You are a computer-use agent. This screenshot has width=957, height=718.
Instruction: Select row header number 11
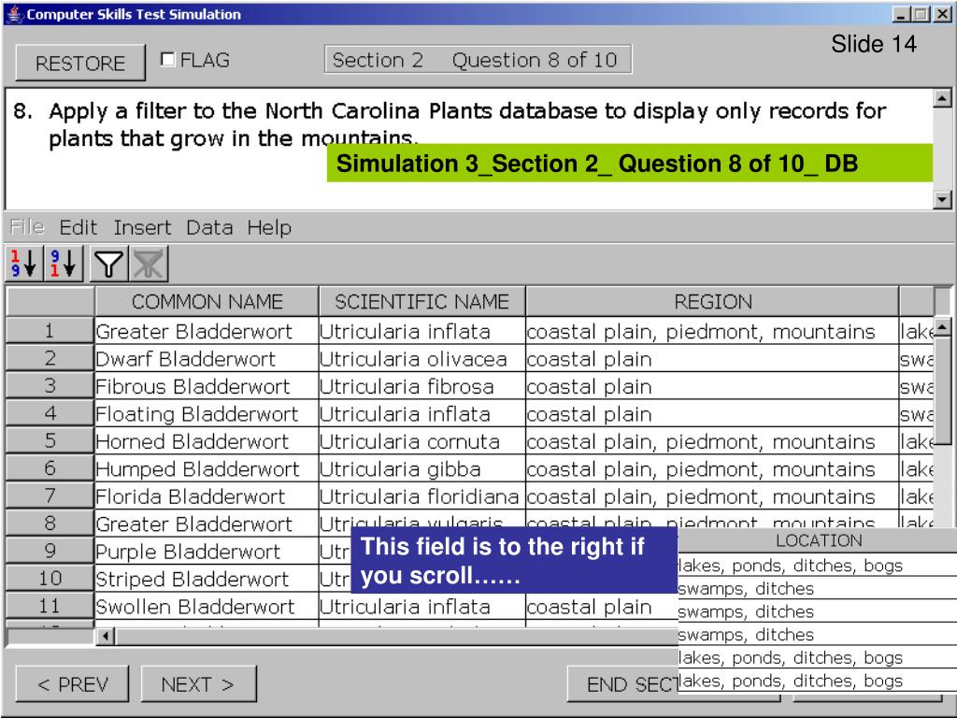coord(50,605)
